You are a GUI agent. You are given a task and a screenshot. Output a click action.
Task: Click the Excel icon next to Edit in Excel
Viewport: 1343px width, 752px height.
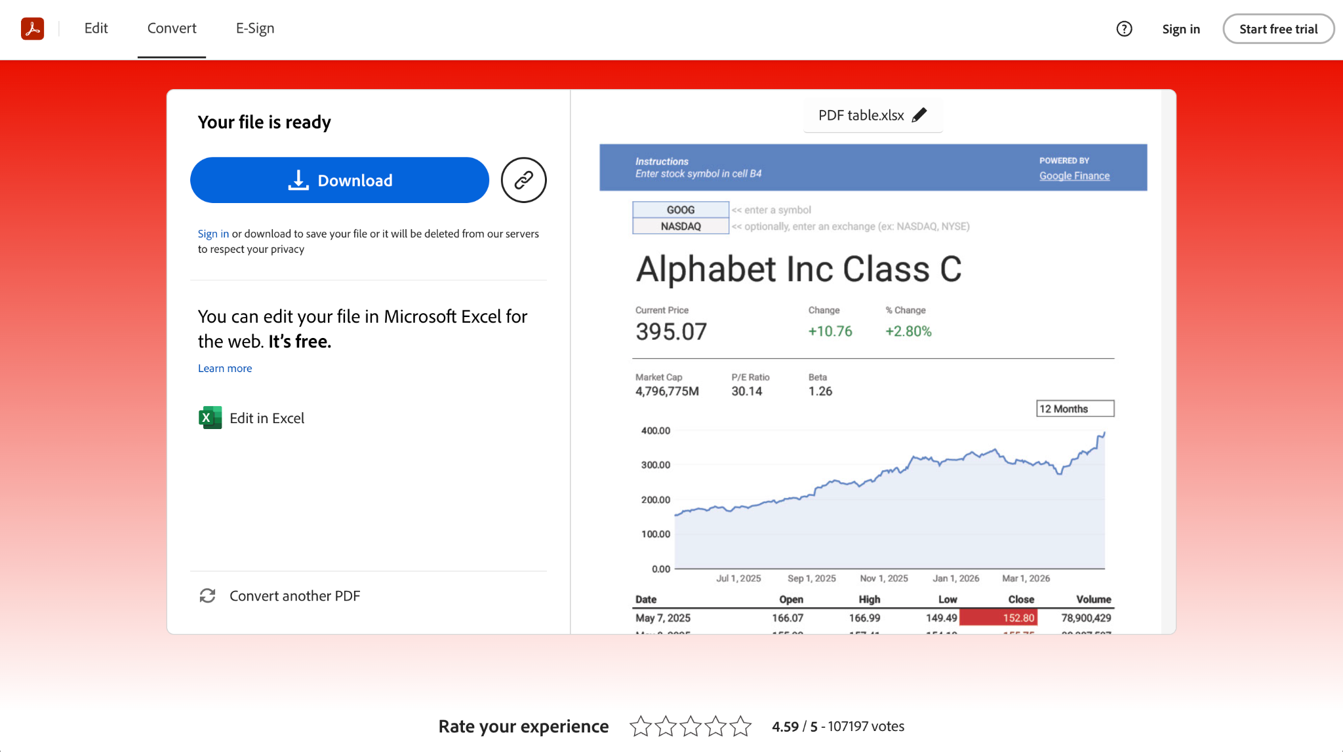click(210, 418)
